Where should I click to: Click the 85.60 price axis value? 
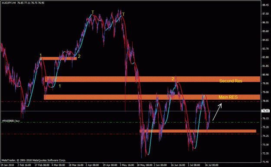tap(265, 32)
